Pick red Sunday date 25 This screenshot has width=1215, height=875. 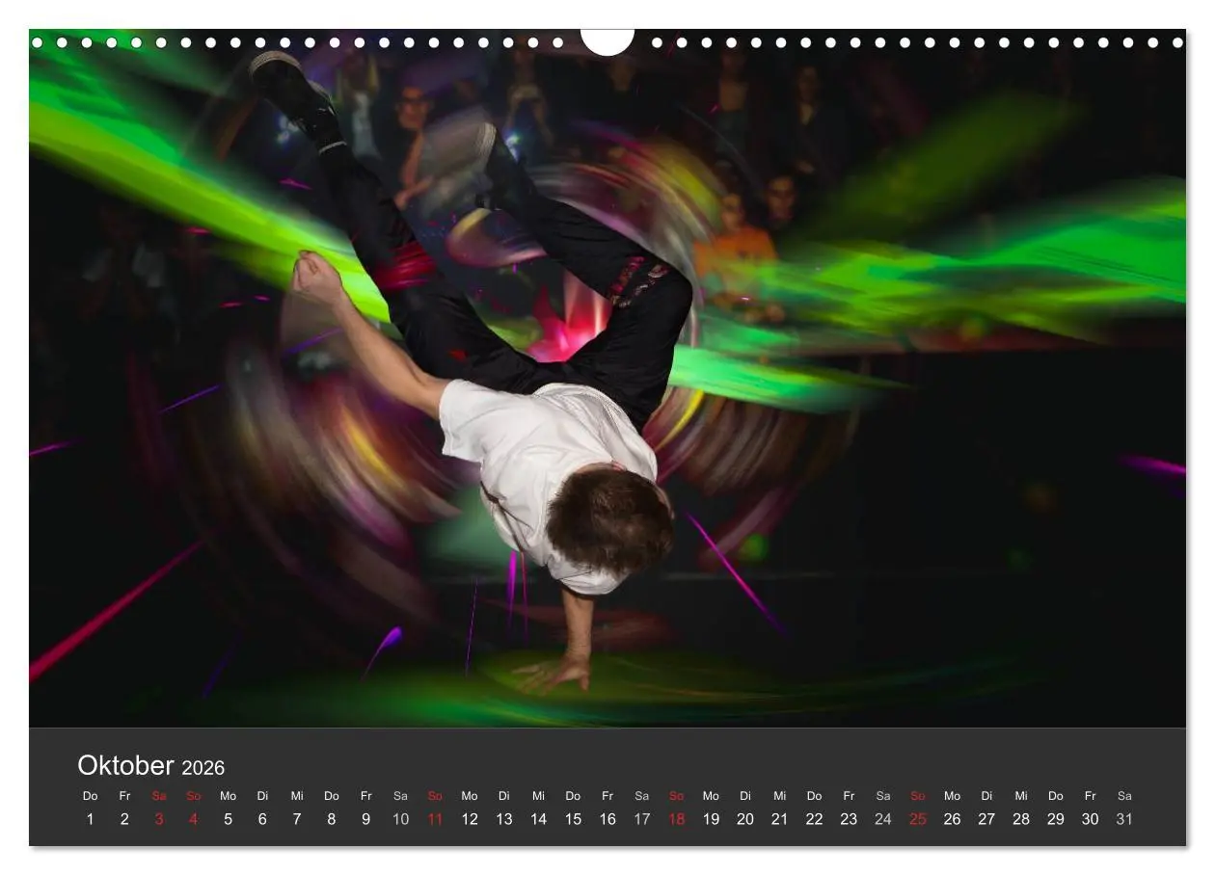918,819
